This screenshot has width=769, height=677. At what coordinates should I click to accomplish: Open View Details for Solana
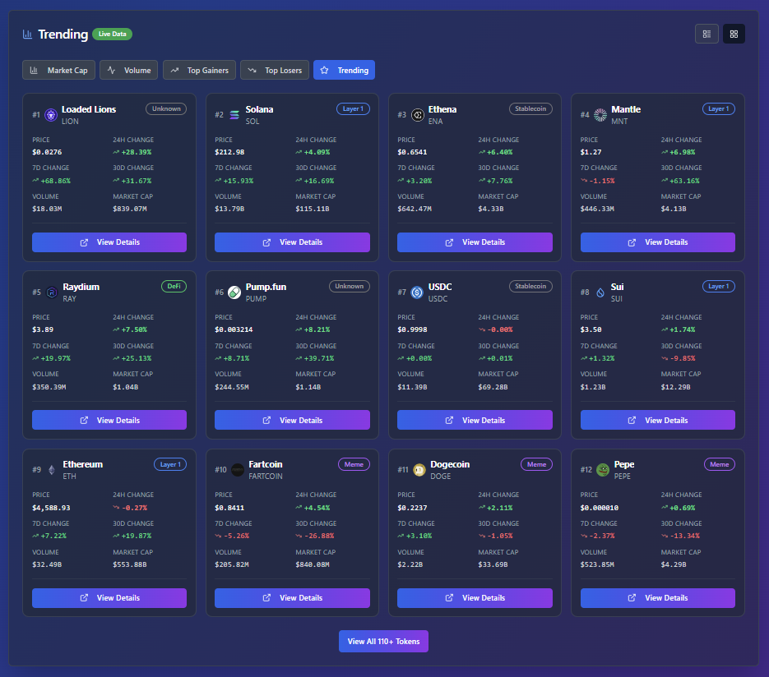pyautogui.click(x=292, y=242)
